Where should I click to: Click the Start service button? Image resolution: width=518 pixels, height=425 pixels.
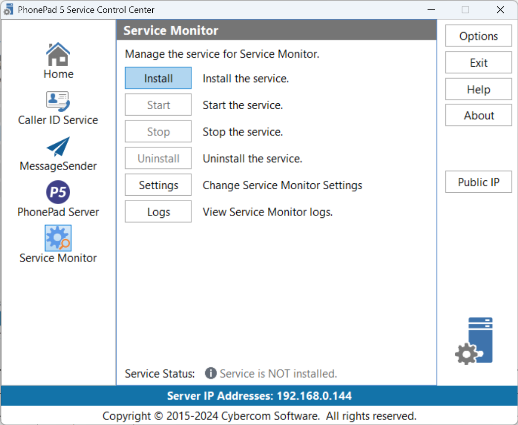point(158,105)
